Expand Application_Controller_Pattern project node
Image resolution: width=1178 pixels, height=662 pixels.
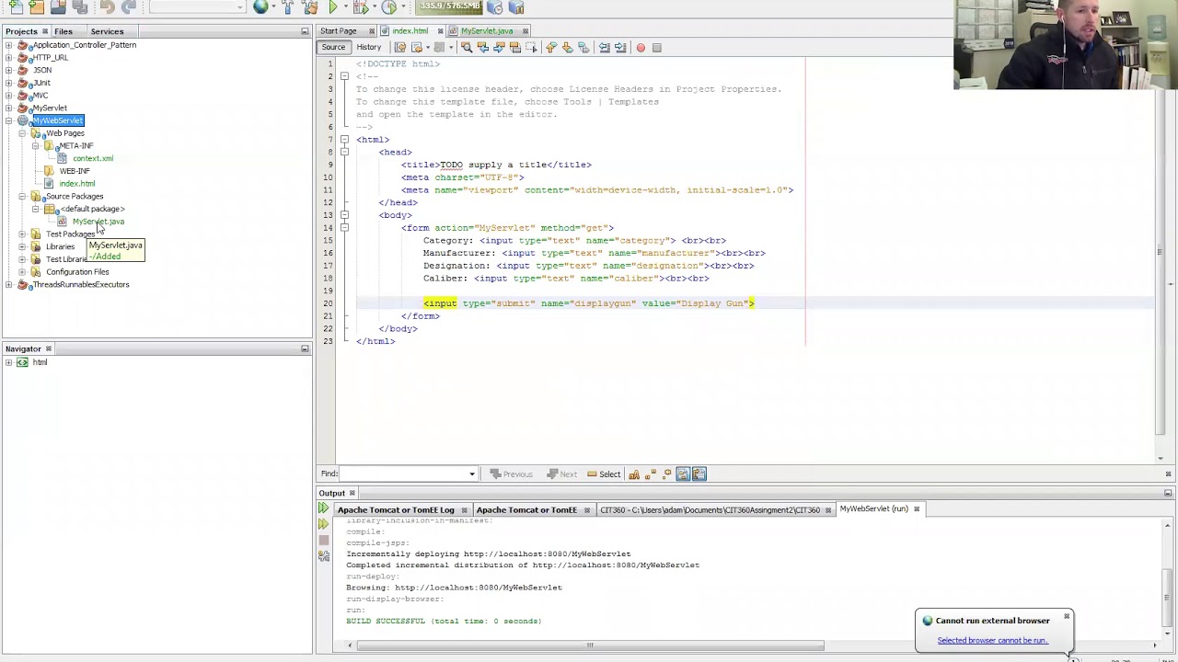pyautogui.click(x=8, y=45)
